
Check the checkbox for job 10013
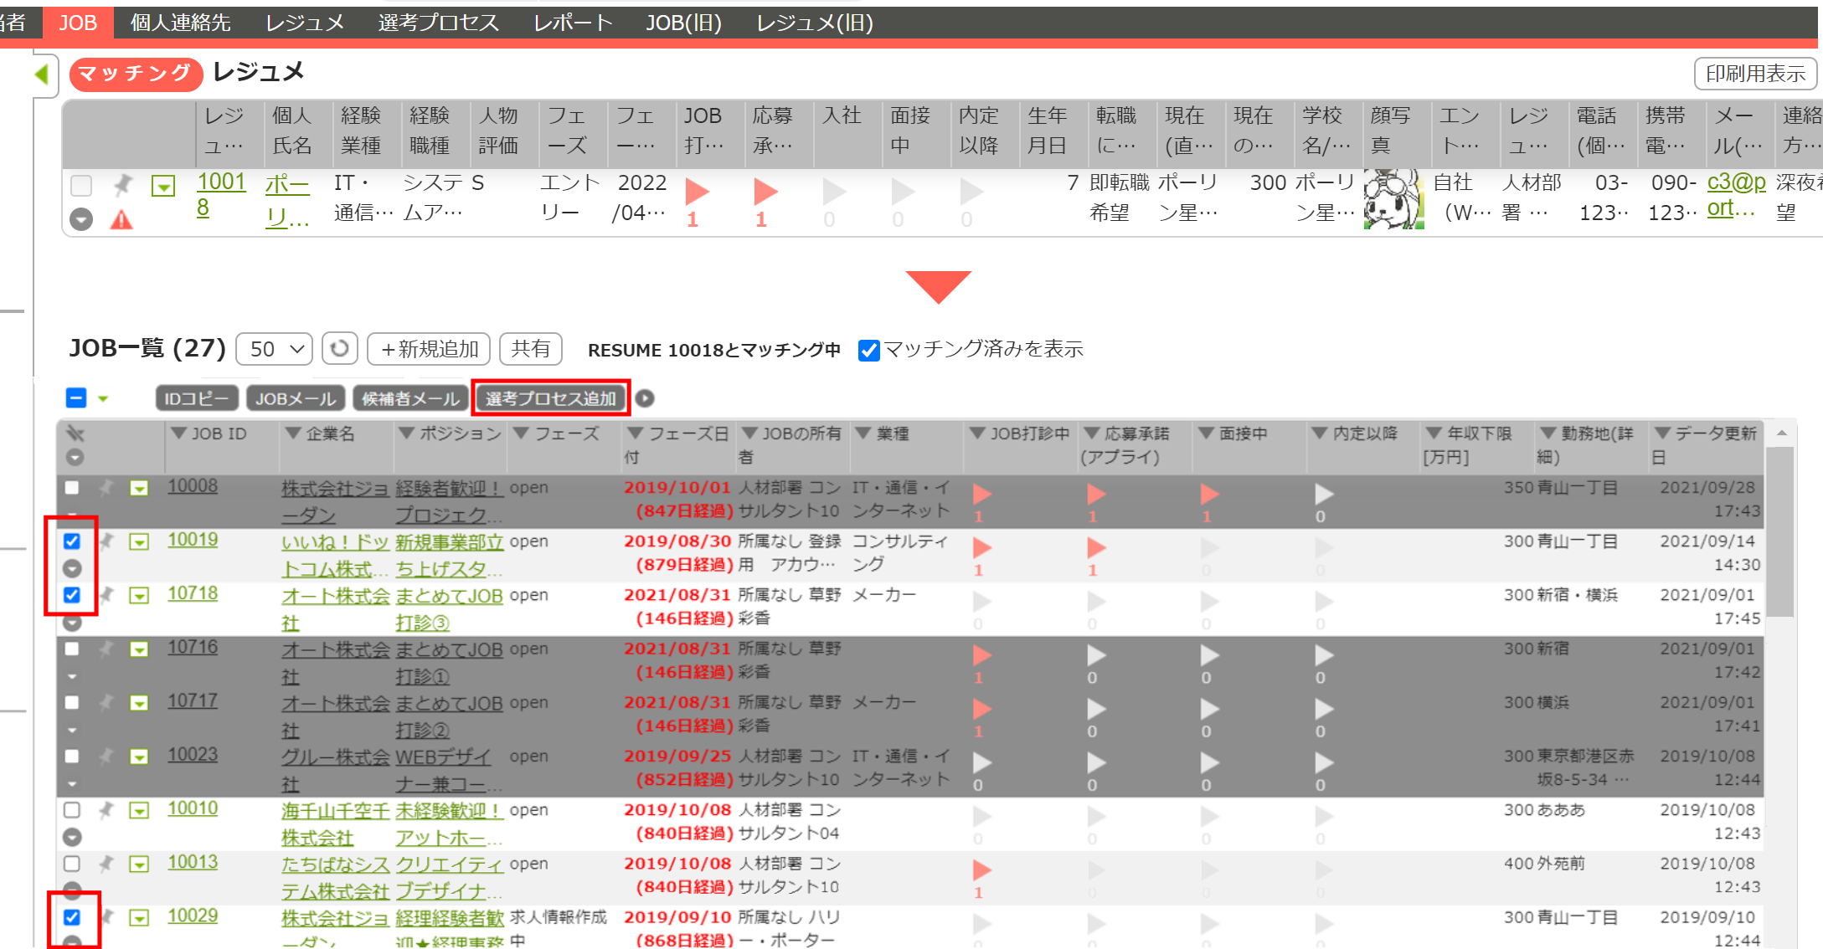tap(72, 863)
